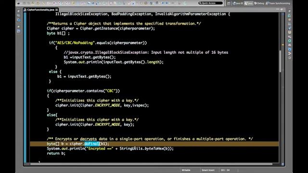Switch to Team Synchronizing perspective

pyautogui.click(x=278, y=3)
